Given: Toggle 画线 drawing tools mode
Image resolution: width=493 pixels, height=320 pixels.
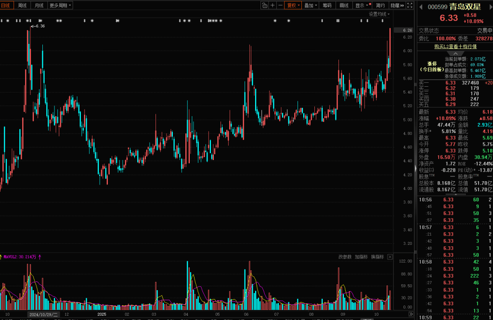Looking at the screenshot, I should click(344, 5).
